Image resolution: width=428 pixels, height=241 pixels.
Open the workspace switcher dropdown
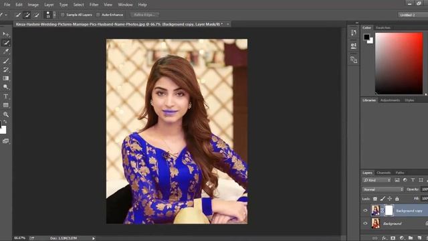(413, 15)
